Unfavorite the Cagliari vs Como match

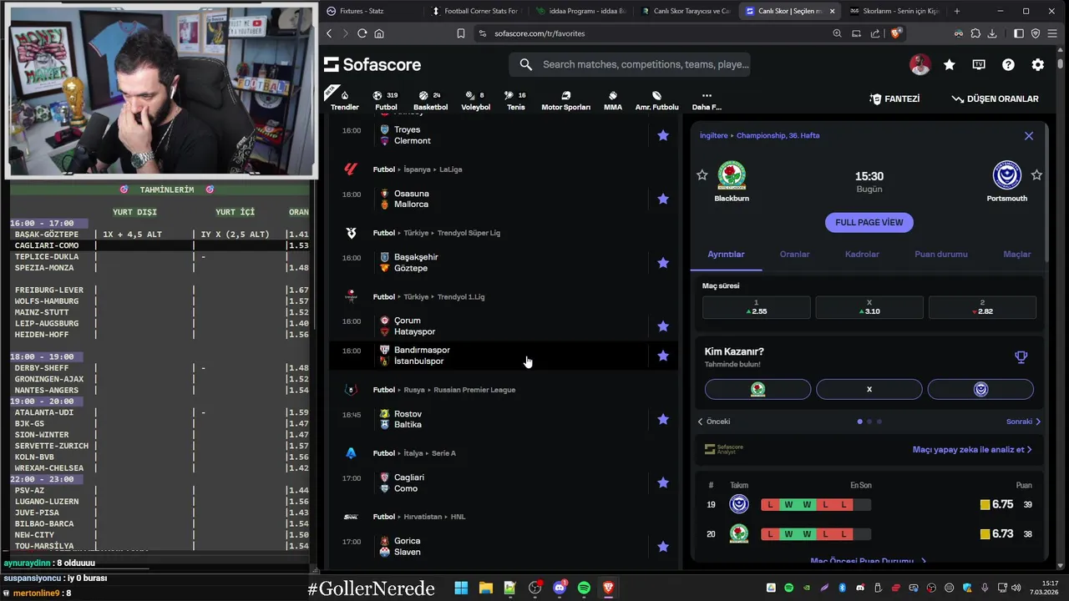pos(663,482)
